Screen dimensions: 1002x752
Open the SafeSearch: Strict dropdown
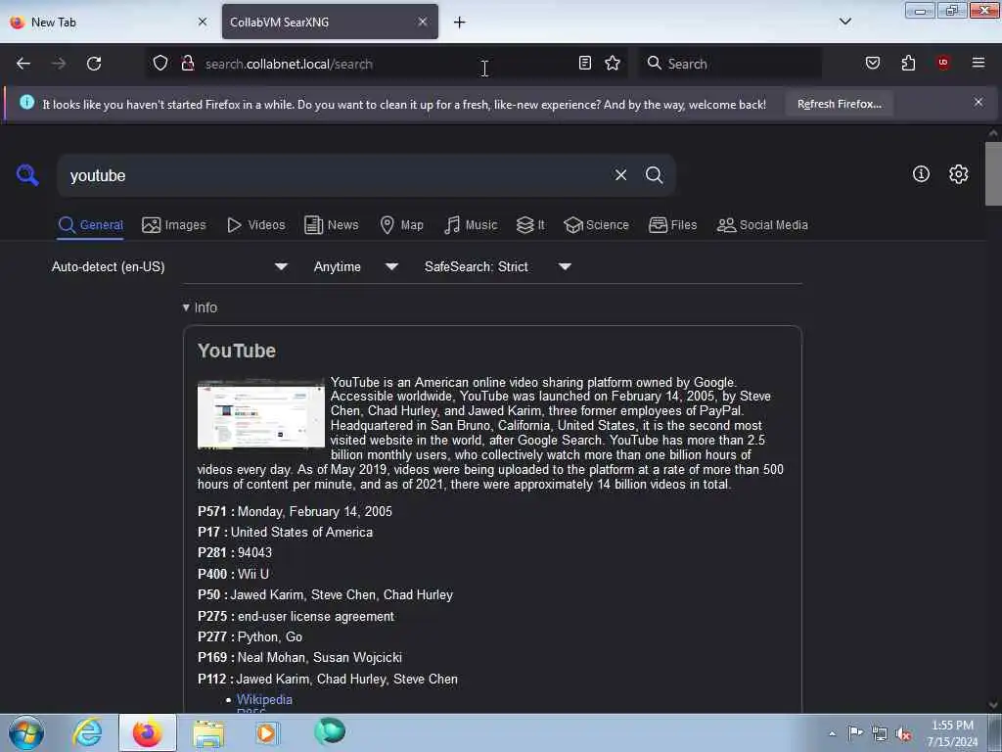[x=498, y=266]
